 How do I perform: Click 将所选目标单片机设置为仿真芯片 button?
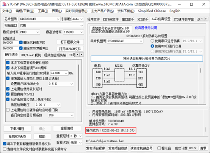coord(147,59)
